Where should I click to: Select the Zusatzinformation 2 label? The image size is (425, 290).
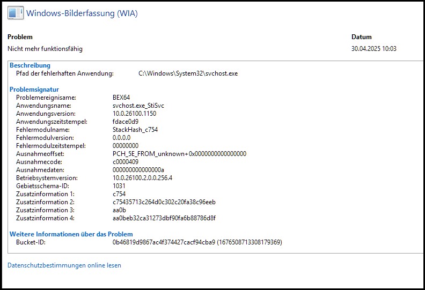[x=45, y=202]
